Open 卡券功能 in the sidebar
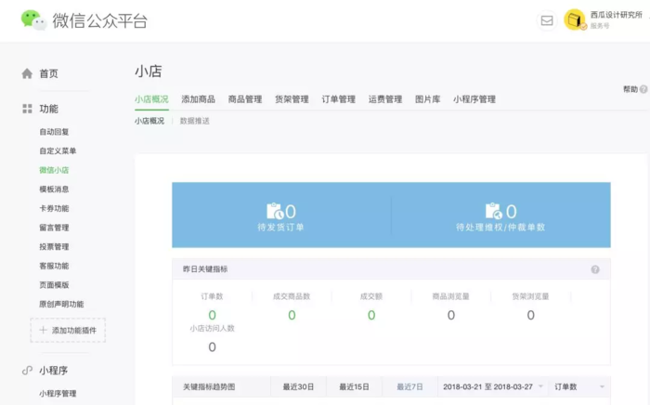This screenshot has height=405, width=650. pyautogui.click(x=54, y=208)
